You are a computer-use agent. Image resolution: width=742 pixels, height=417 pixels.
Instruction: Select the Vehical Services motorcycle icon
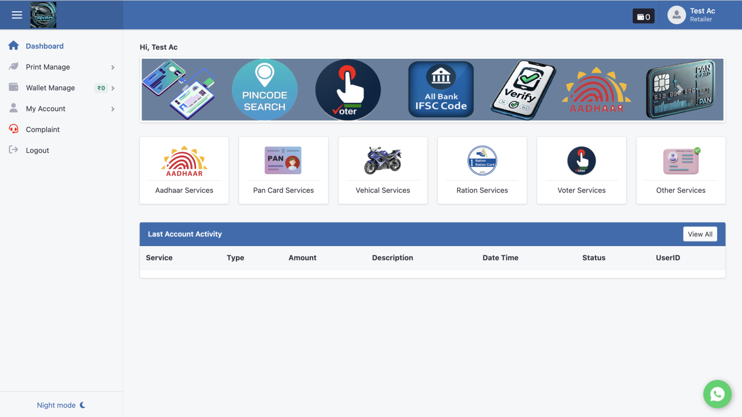point(382,161)
